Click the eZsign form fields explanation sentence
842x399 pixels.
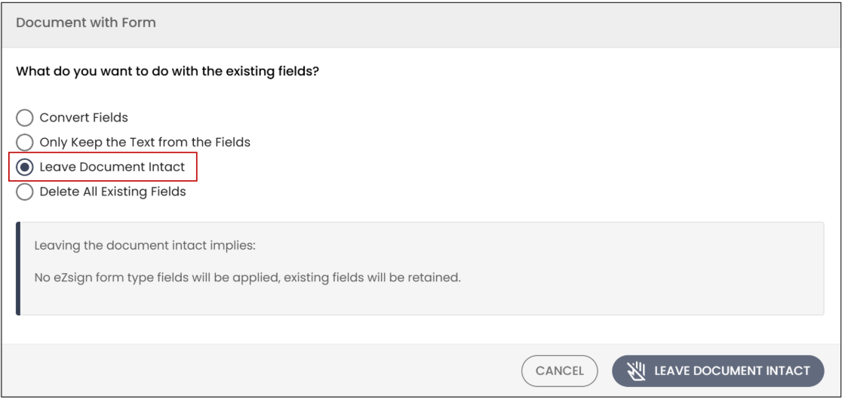point(247,279)
